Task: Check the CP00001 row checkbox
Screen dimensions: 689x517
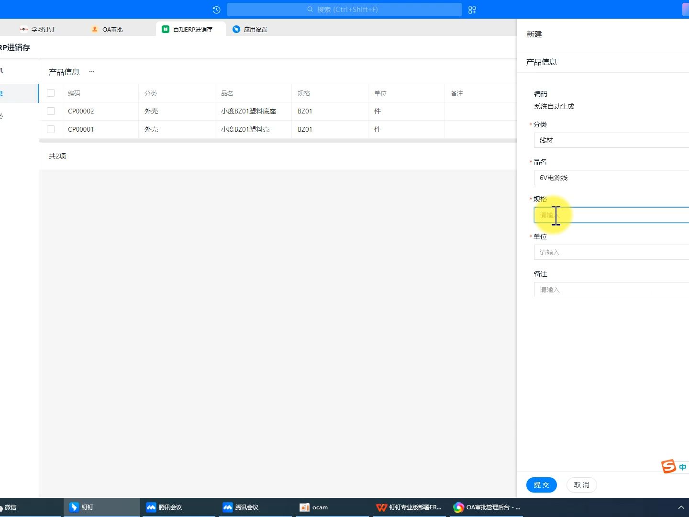Action: [51, 129]
